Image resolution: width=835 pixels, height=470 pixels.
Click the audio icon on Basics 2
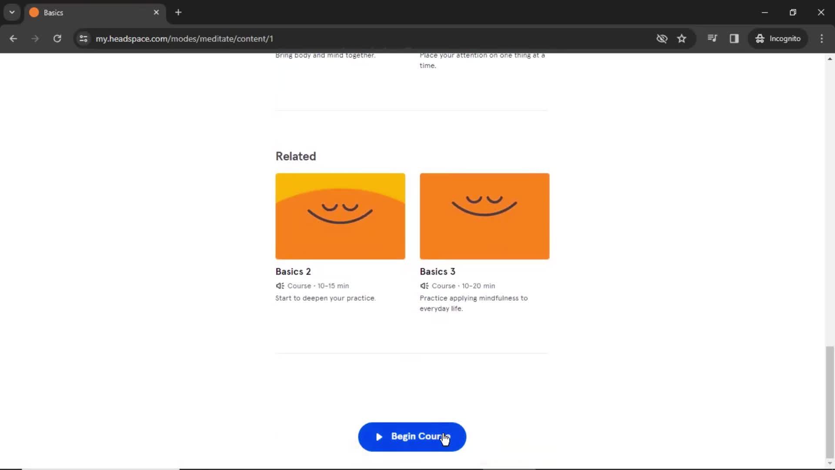[x=279, y=285]
